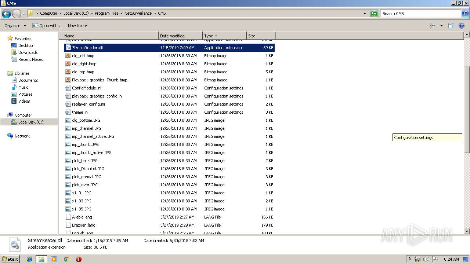The image size is (470, 264).
Task: Click the Search CMS input field
Action: pos(421,14)
